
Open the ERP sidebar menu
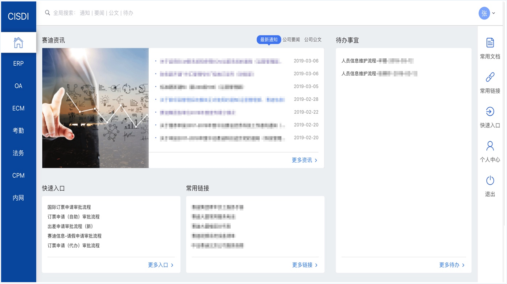(18, 64)
